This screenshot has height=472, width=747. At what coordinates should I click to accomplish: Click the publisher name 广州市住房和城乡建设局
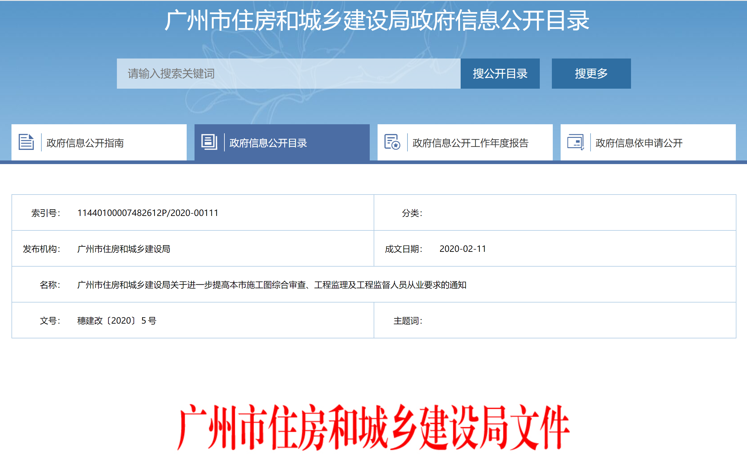[x=124, y=249]
